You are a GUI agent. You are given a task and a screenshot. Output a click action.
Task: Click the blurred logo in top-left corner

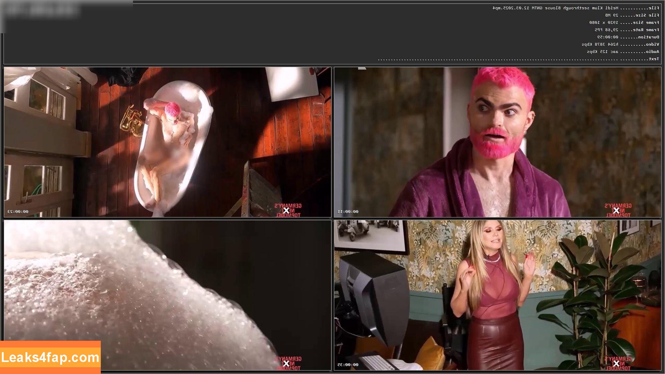[42, 11]
